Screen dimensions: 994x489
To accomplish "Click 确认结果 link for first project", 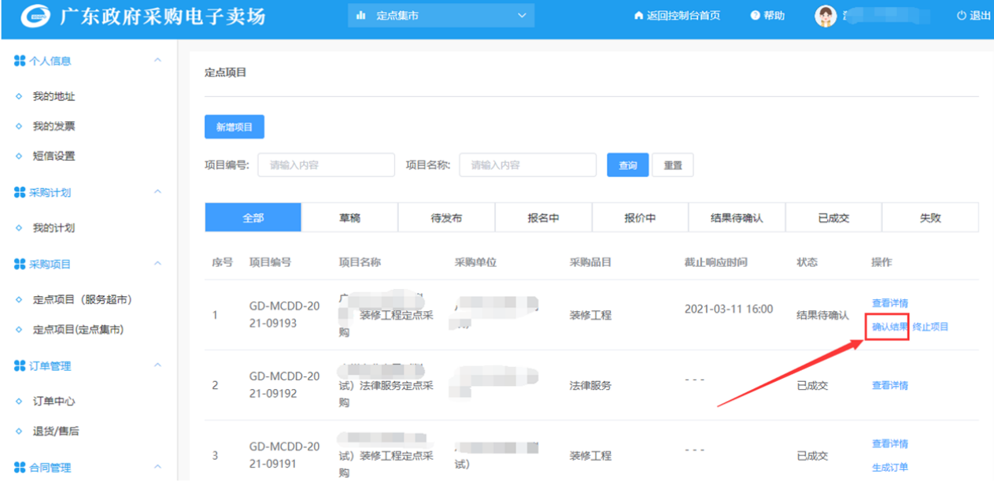I will tap(889, 327).
